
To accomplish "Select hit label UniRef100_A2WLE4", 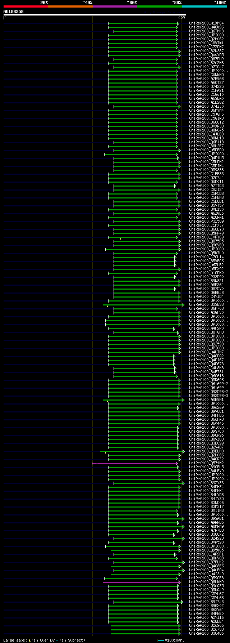I will 206,622.
